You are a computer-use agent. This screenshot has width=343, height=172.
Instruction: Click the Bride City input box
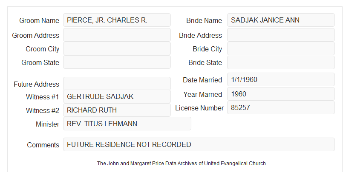tap(281, 48)
